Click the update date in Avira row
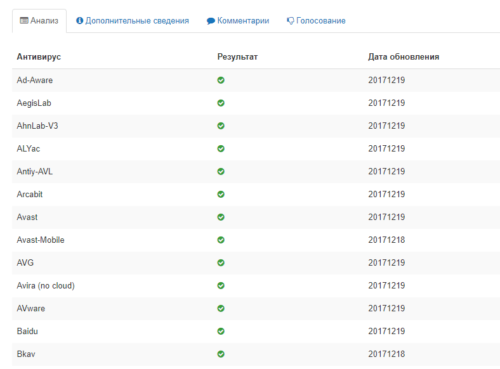Image resolution: width=500 pixels, height=369 pixels. pos(386,285)
